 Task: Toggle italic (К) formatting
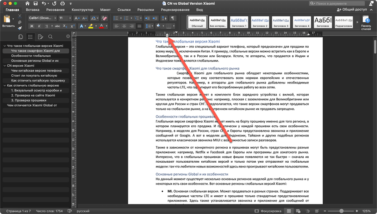coord(39,26)
